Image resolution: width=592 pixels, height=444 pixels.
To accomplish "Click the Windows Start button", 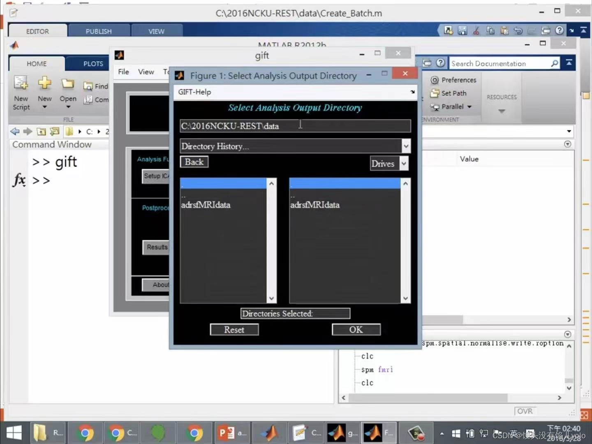I will (14, 433).
